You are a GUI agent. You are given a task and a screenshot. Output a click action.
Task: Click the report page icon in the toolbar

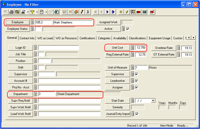click(42, 12)
